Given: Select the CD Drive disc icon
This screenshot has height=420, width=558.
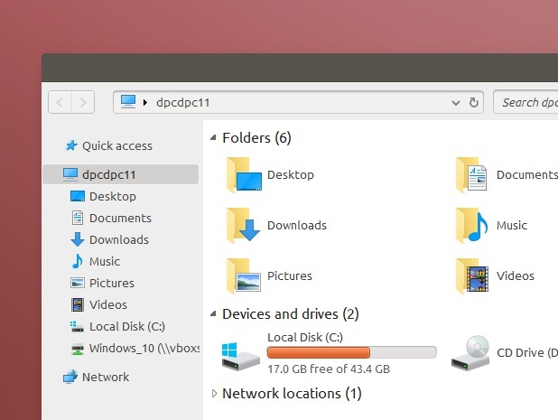Looking at the screenshot, I should point(470,353).
